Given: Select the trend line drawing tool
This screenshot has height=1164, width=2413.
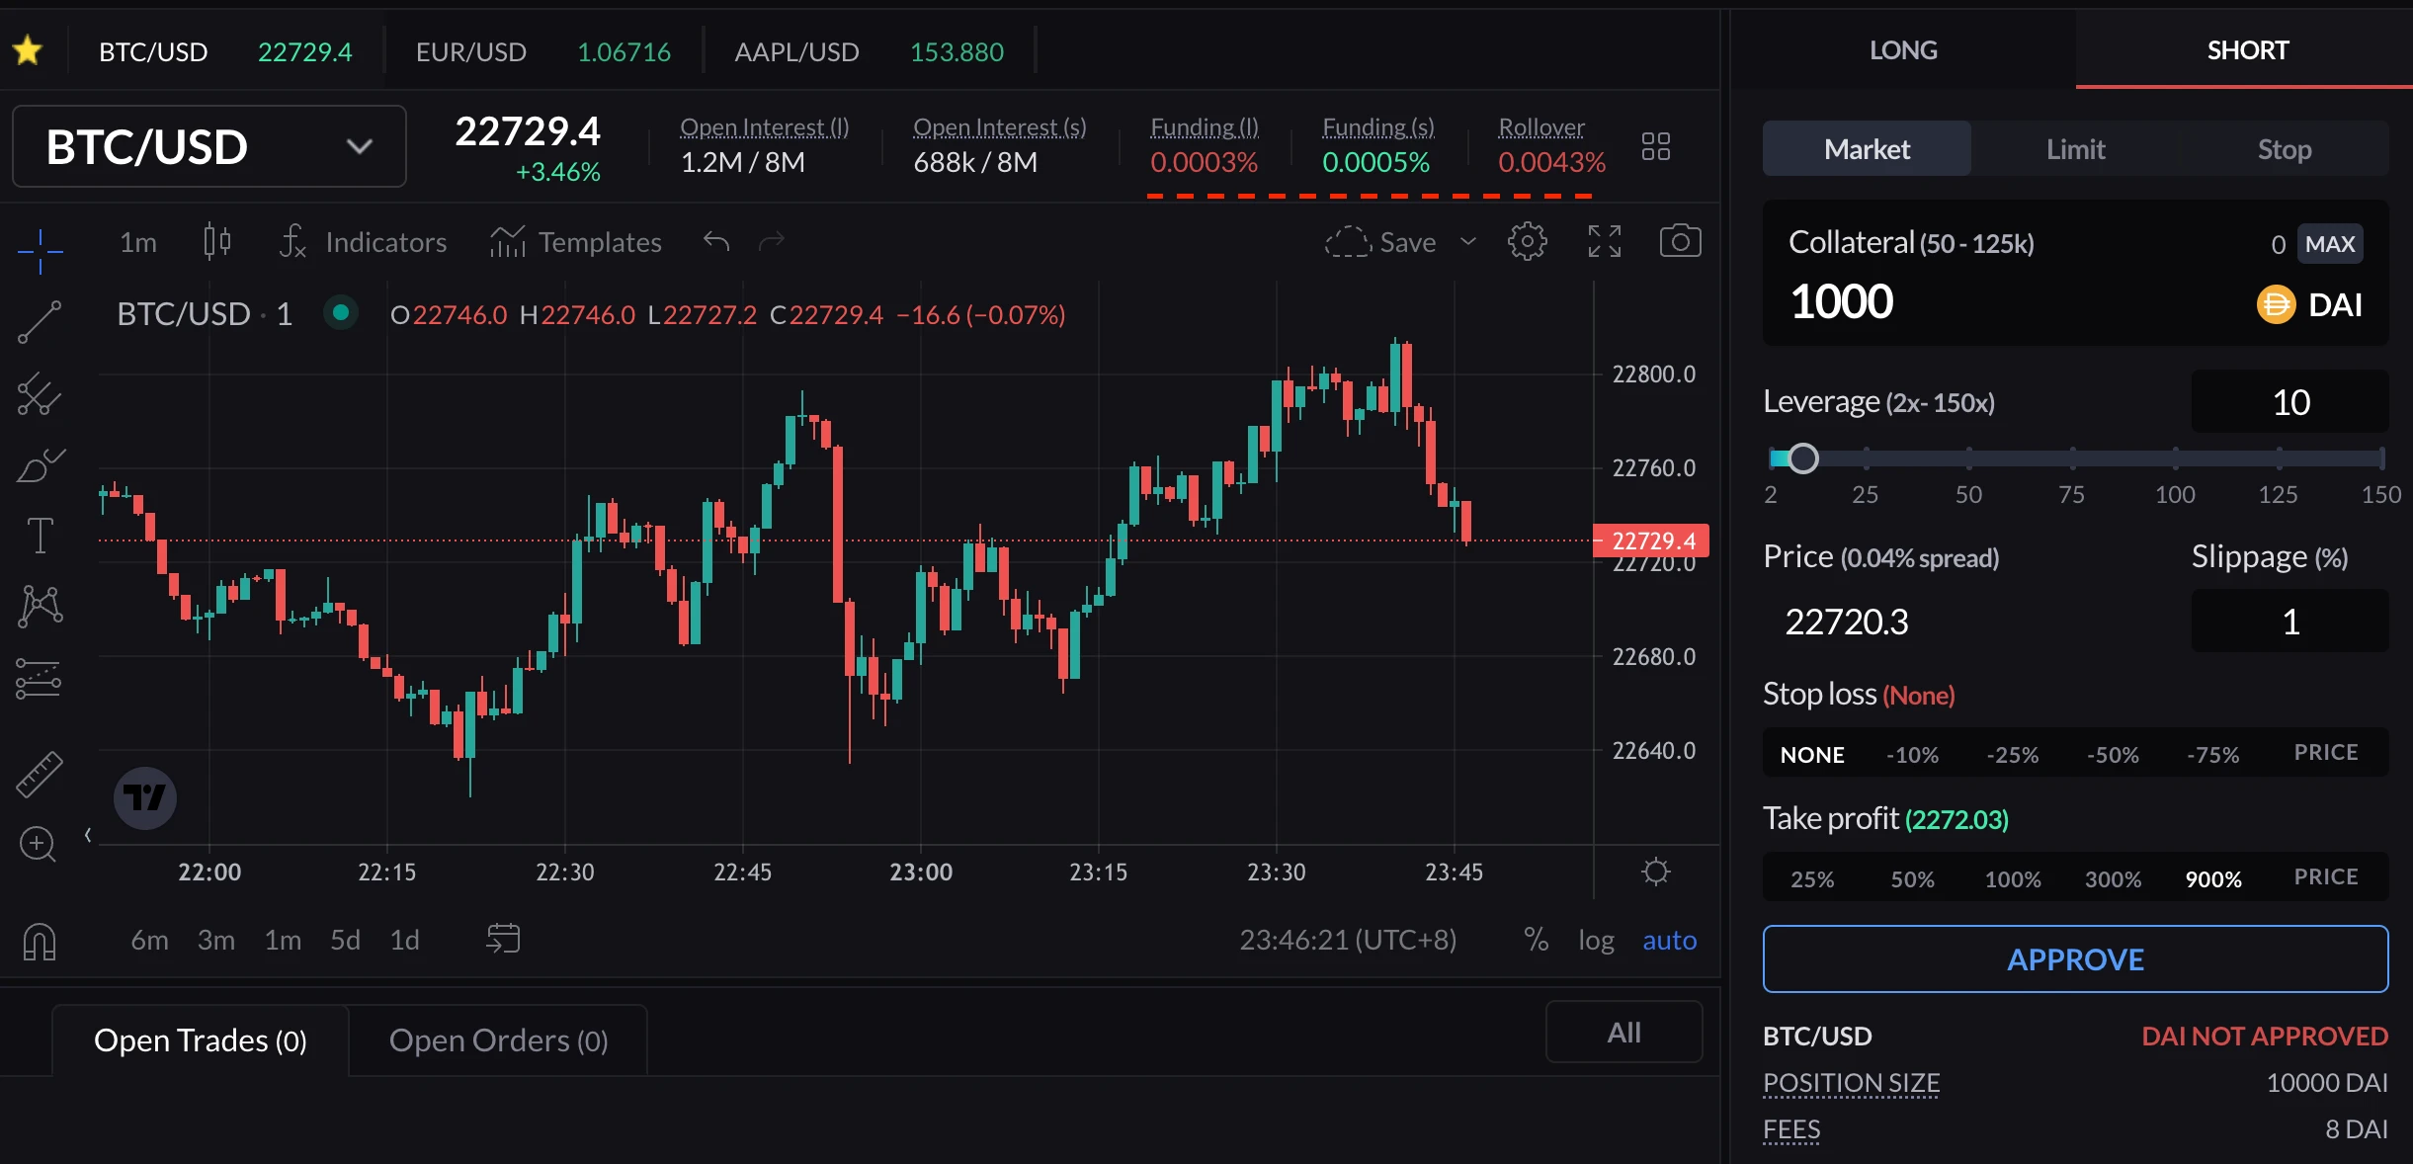Looking at the screenshot, I should click(39, 321).
